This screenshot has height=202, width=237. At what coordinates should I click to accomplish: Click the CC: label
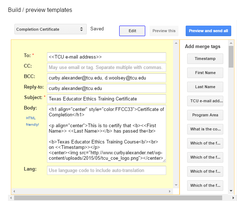click(28, 66)
